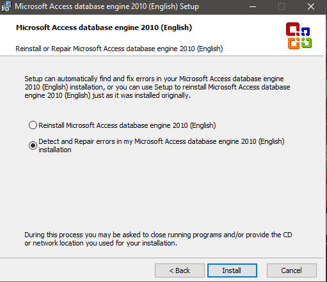The width and height of the screenshot is (327, 282).
Task: Click the orange square of Office logo
Action: click(294, 43)
